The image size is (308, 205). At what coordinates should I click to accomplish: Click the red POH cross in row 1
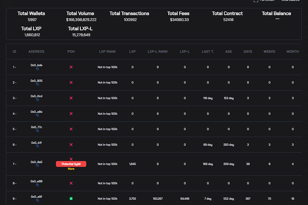pyautogui.click(x=71, y=67)
